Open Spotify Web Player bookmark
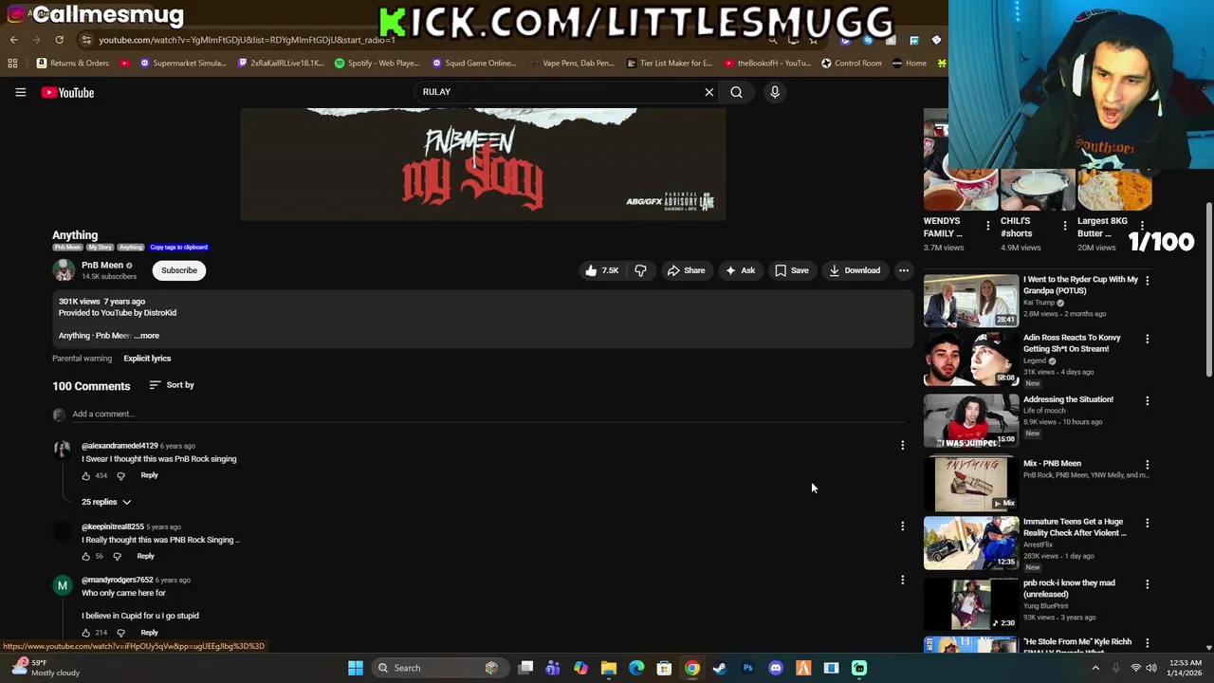 (x=377, y=64)
